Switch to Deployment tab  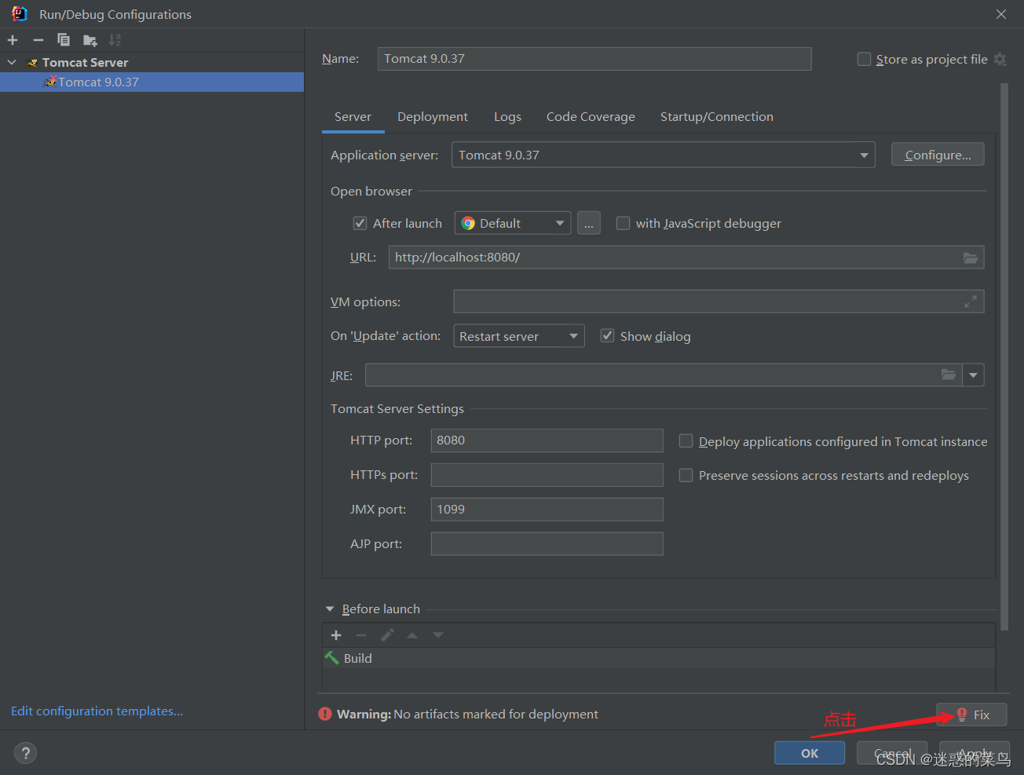433,117
